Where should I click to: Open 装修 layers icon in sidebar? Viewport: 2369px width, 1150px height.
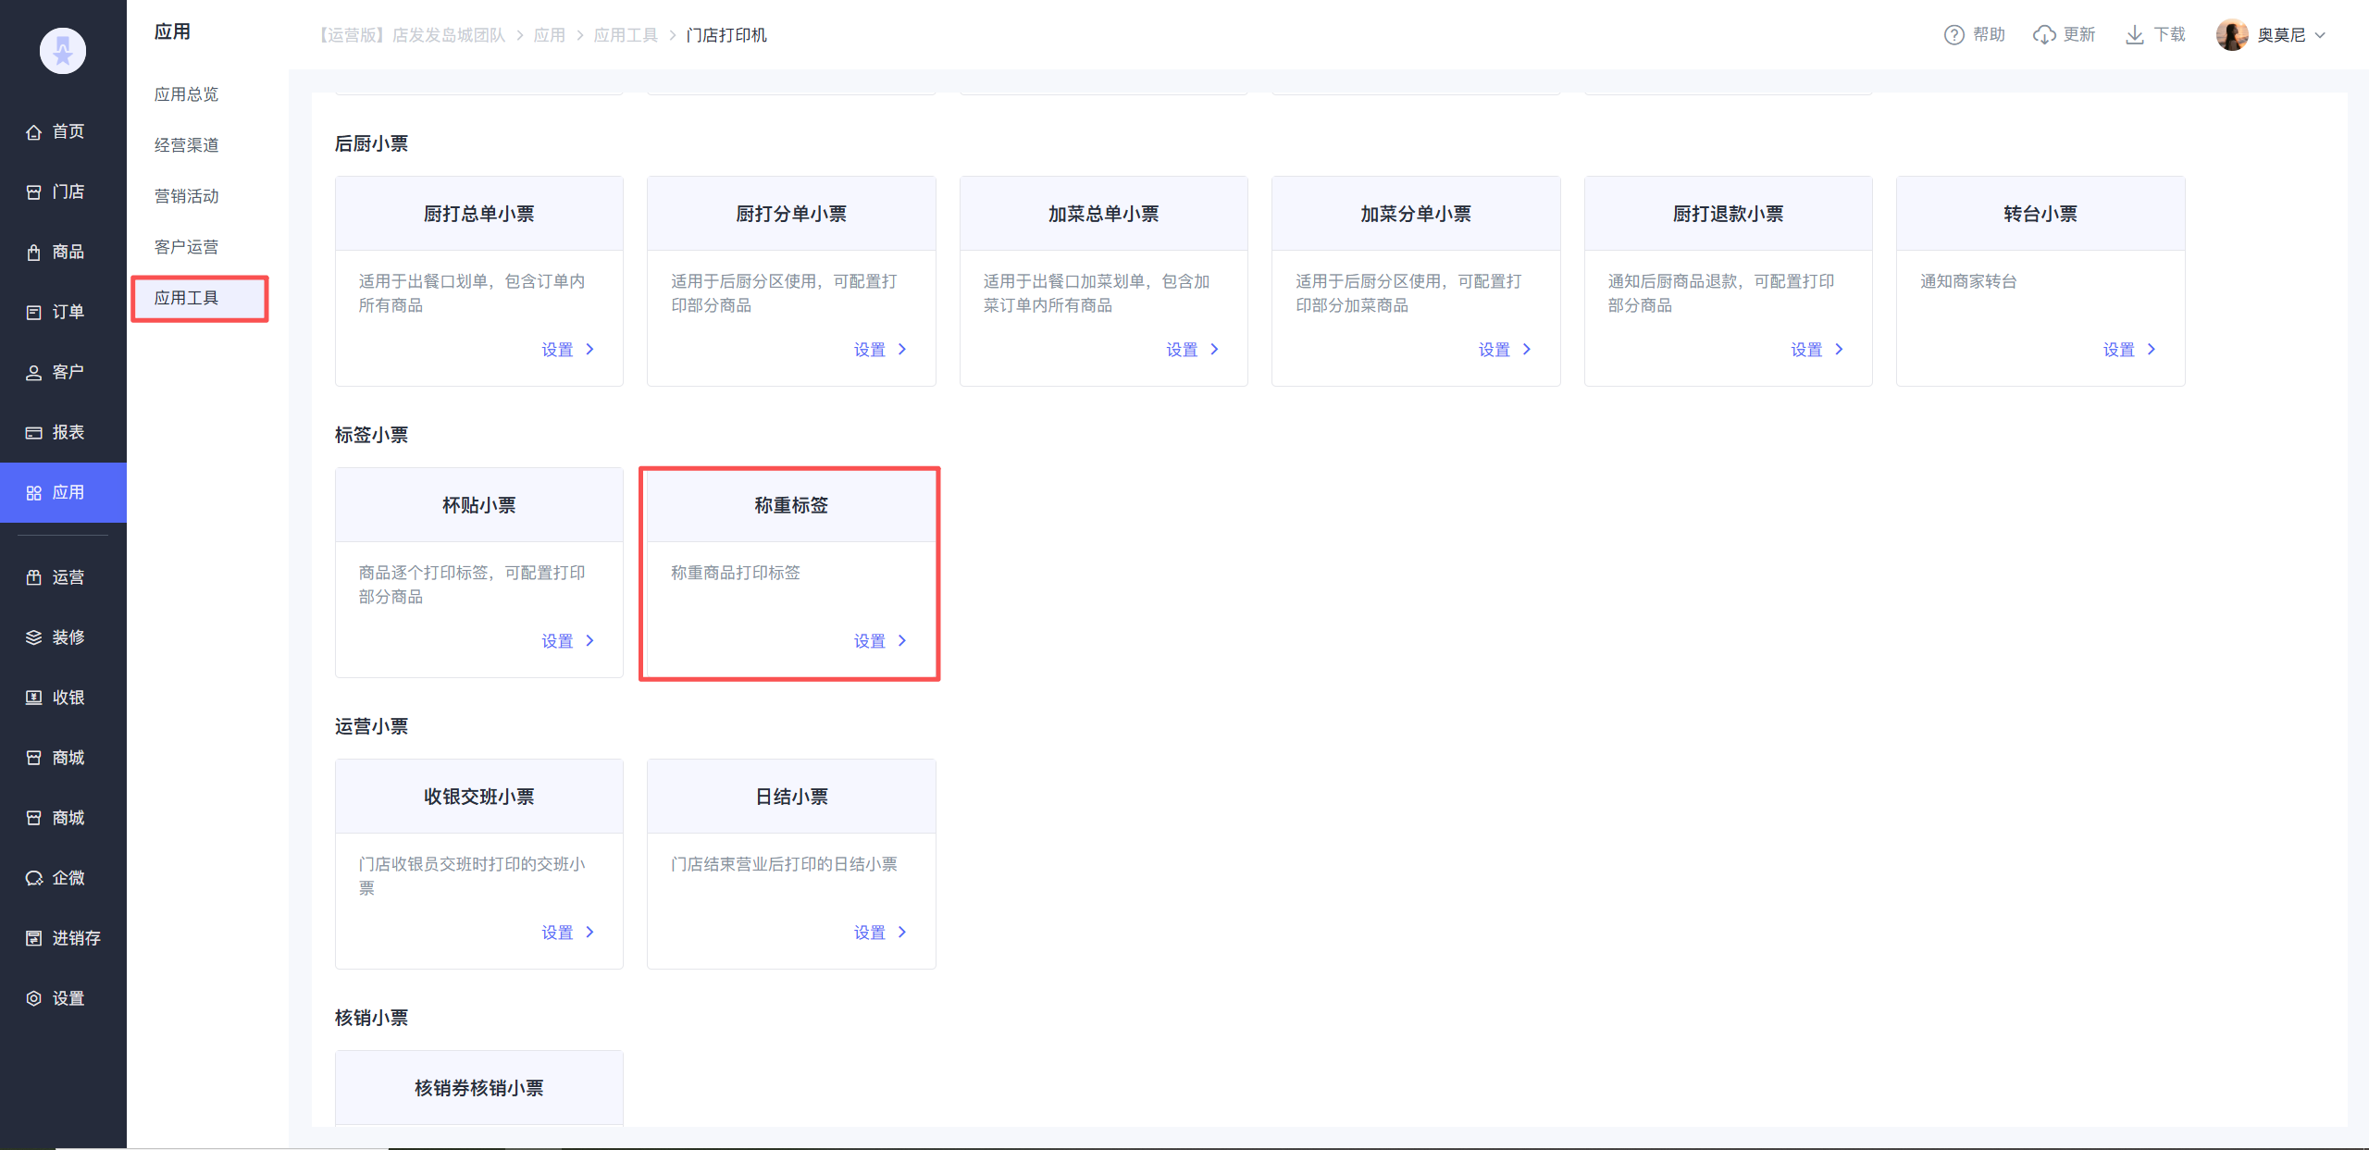pos(34,637)
